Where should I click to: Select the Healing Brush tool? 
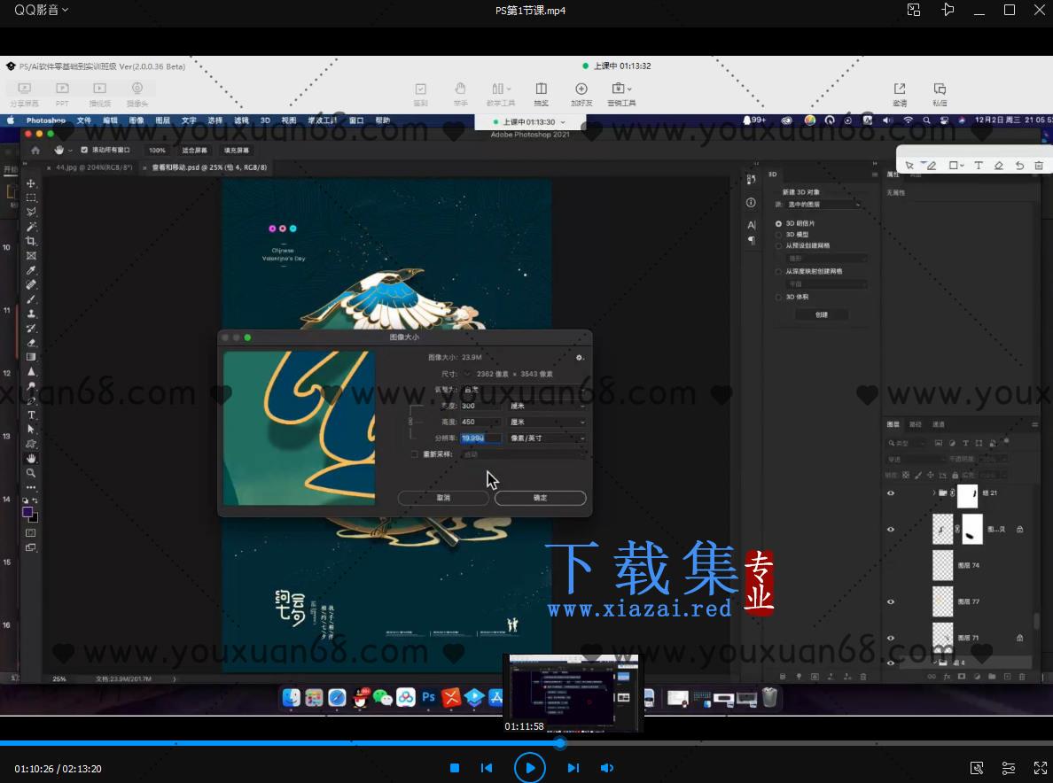click(x=31, y=284)
